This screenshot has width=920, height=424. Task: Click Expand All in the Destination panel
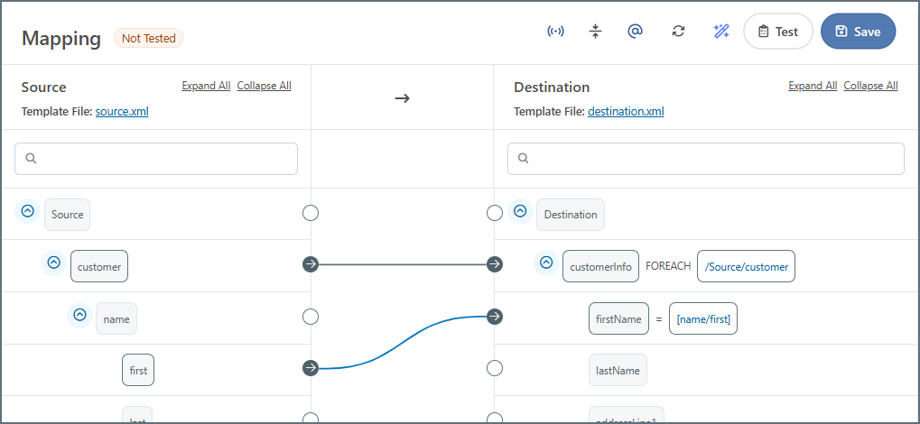(813, 86)
